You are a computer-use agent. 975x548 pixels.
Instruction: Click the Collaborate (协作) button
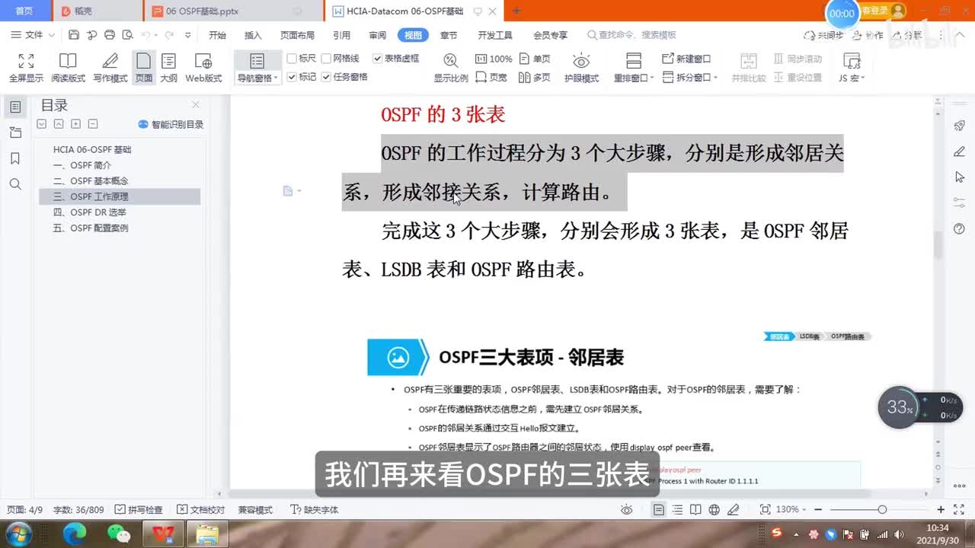pos(867,35)
